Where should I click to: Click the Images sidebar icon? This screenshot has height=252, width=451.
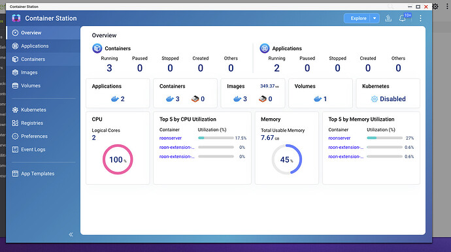[x=15, y=72]
